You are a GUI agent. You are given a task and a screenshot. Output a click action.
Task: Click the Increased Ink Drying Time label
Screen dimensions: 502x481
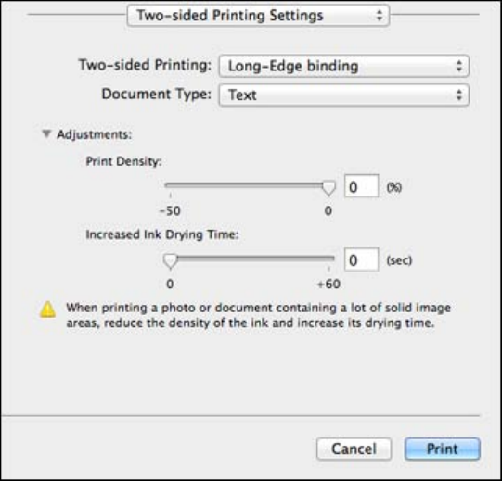(162, 234)
